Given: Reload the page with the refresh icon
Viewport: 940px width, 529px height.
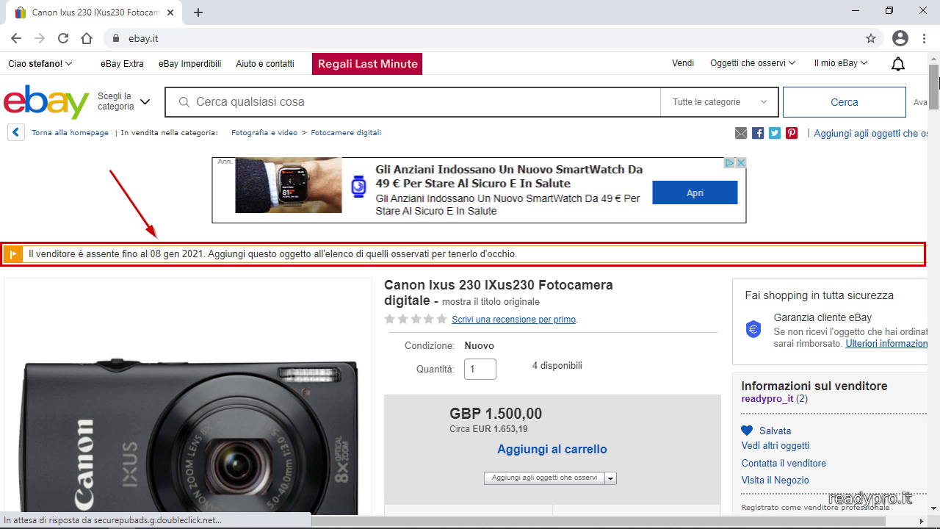Looking at the screenshot, I should click(x=63, y=38).
